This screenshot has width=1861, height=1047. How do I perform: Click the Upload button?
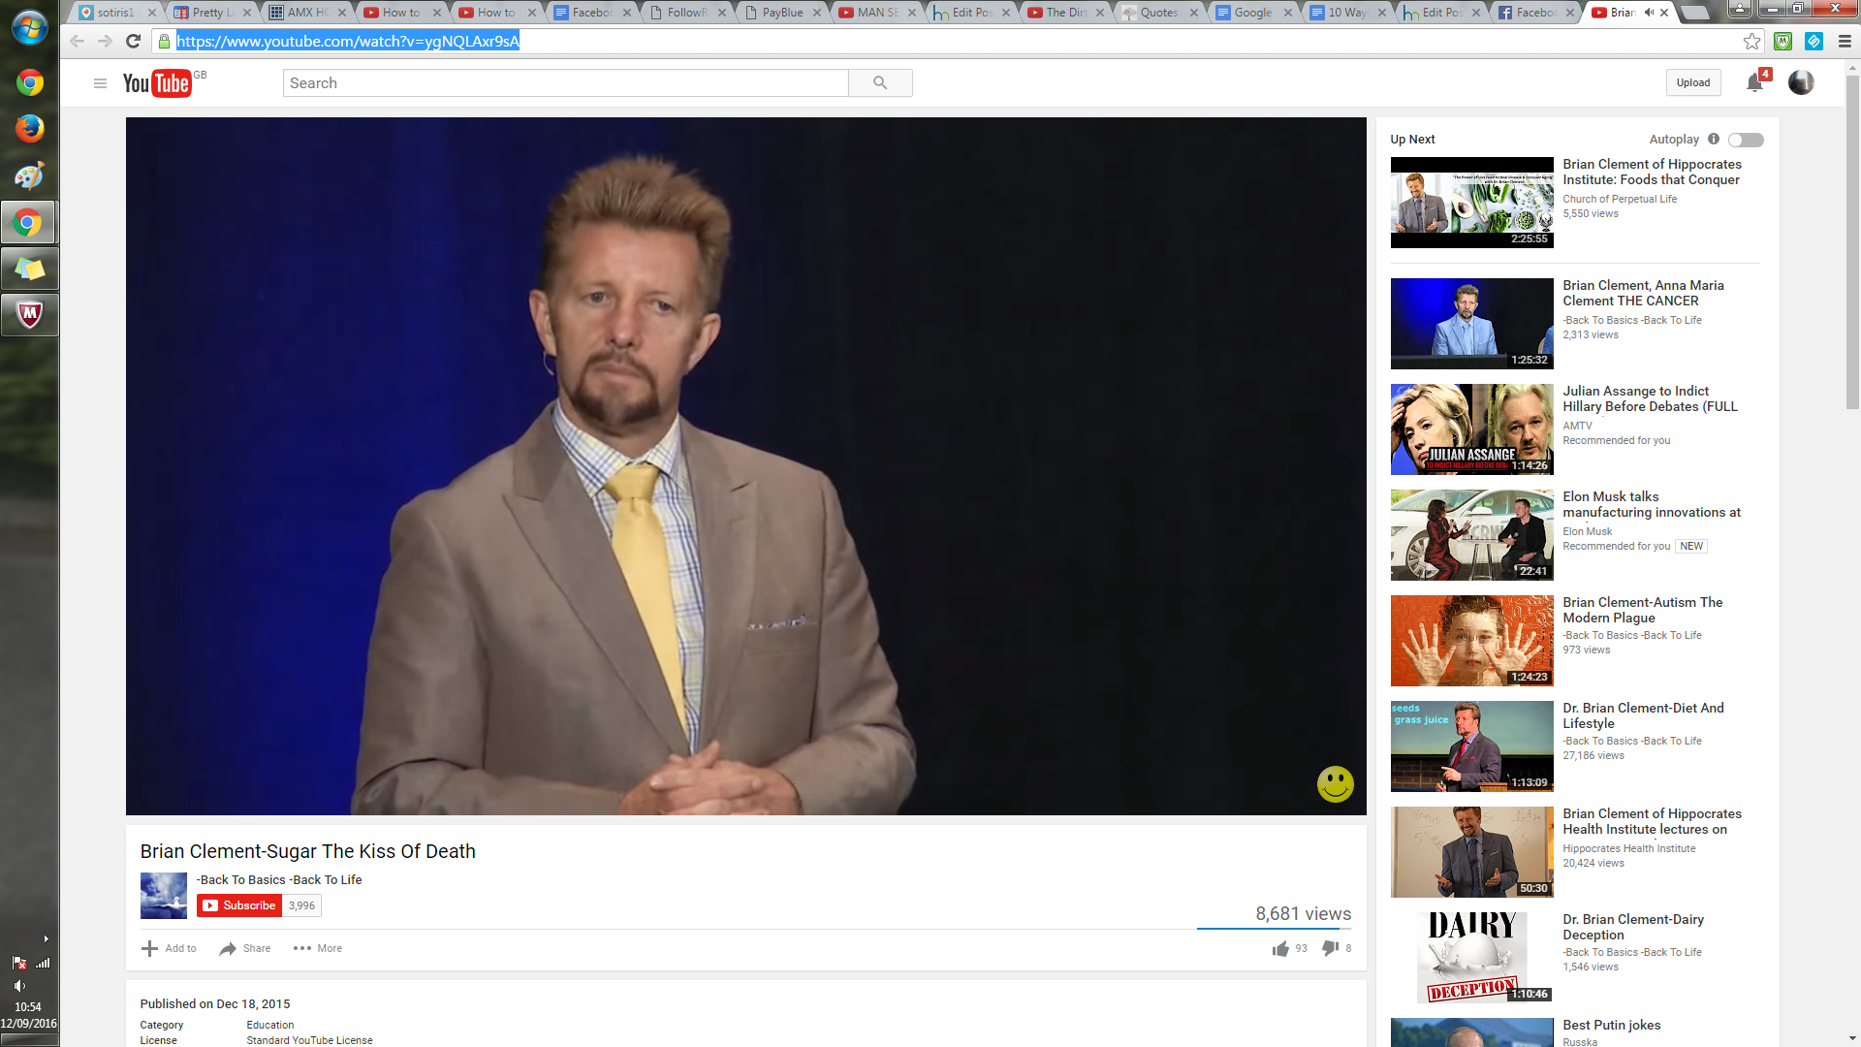1693,82
